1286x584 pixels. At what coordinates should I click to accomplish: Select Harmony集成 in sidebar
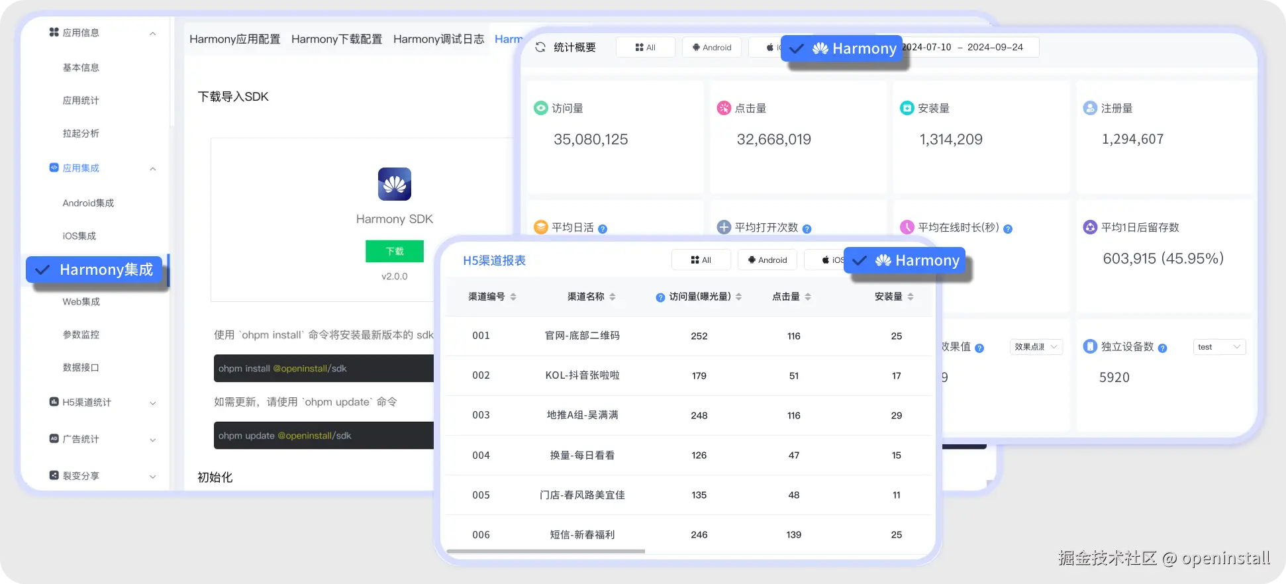pyautogui.click(x=94, y=269)
